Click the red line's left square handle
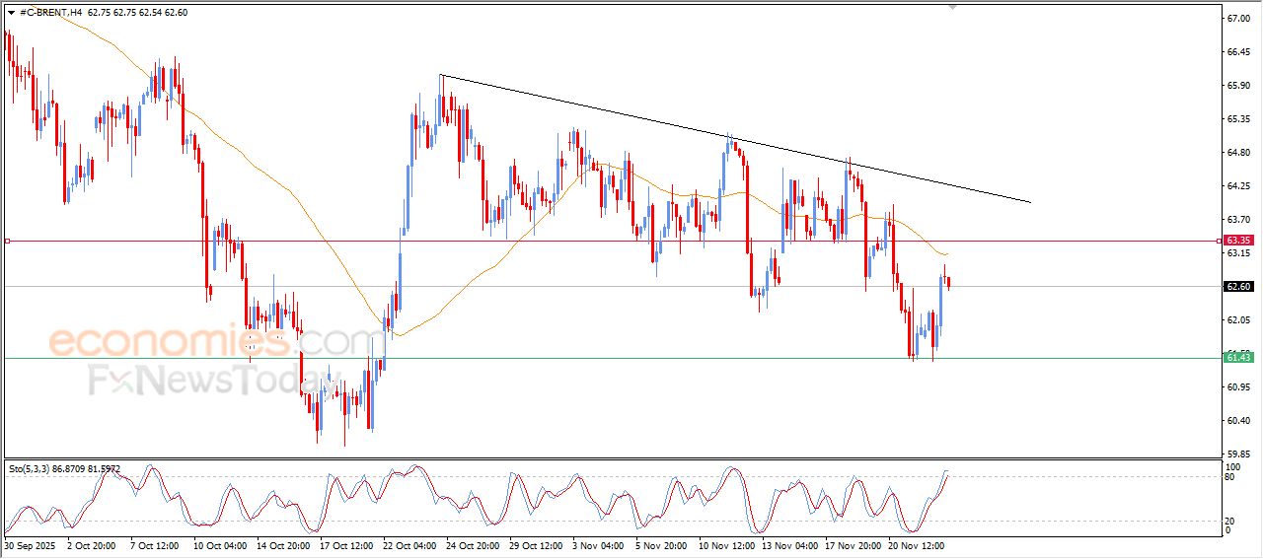The height and width of the screenshot is (559, 1263). point(7,241)
